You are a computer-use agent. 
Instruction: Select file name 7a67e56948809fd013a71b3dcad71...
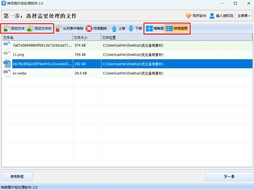pyautogui.click(x=42, y=45)
